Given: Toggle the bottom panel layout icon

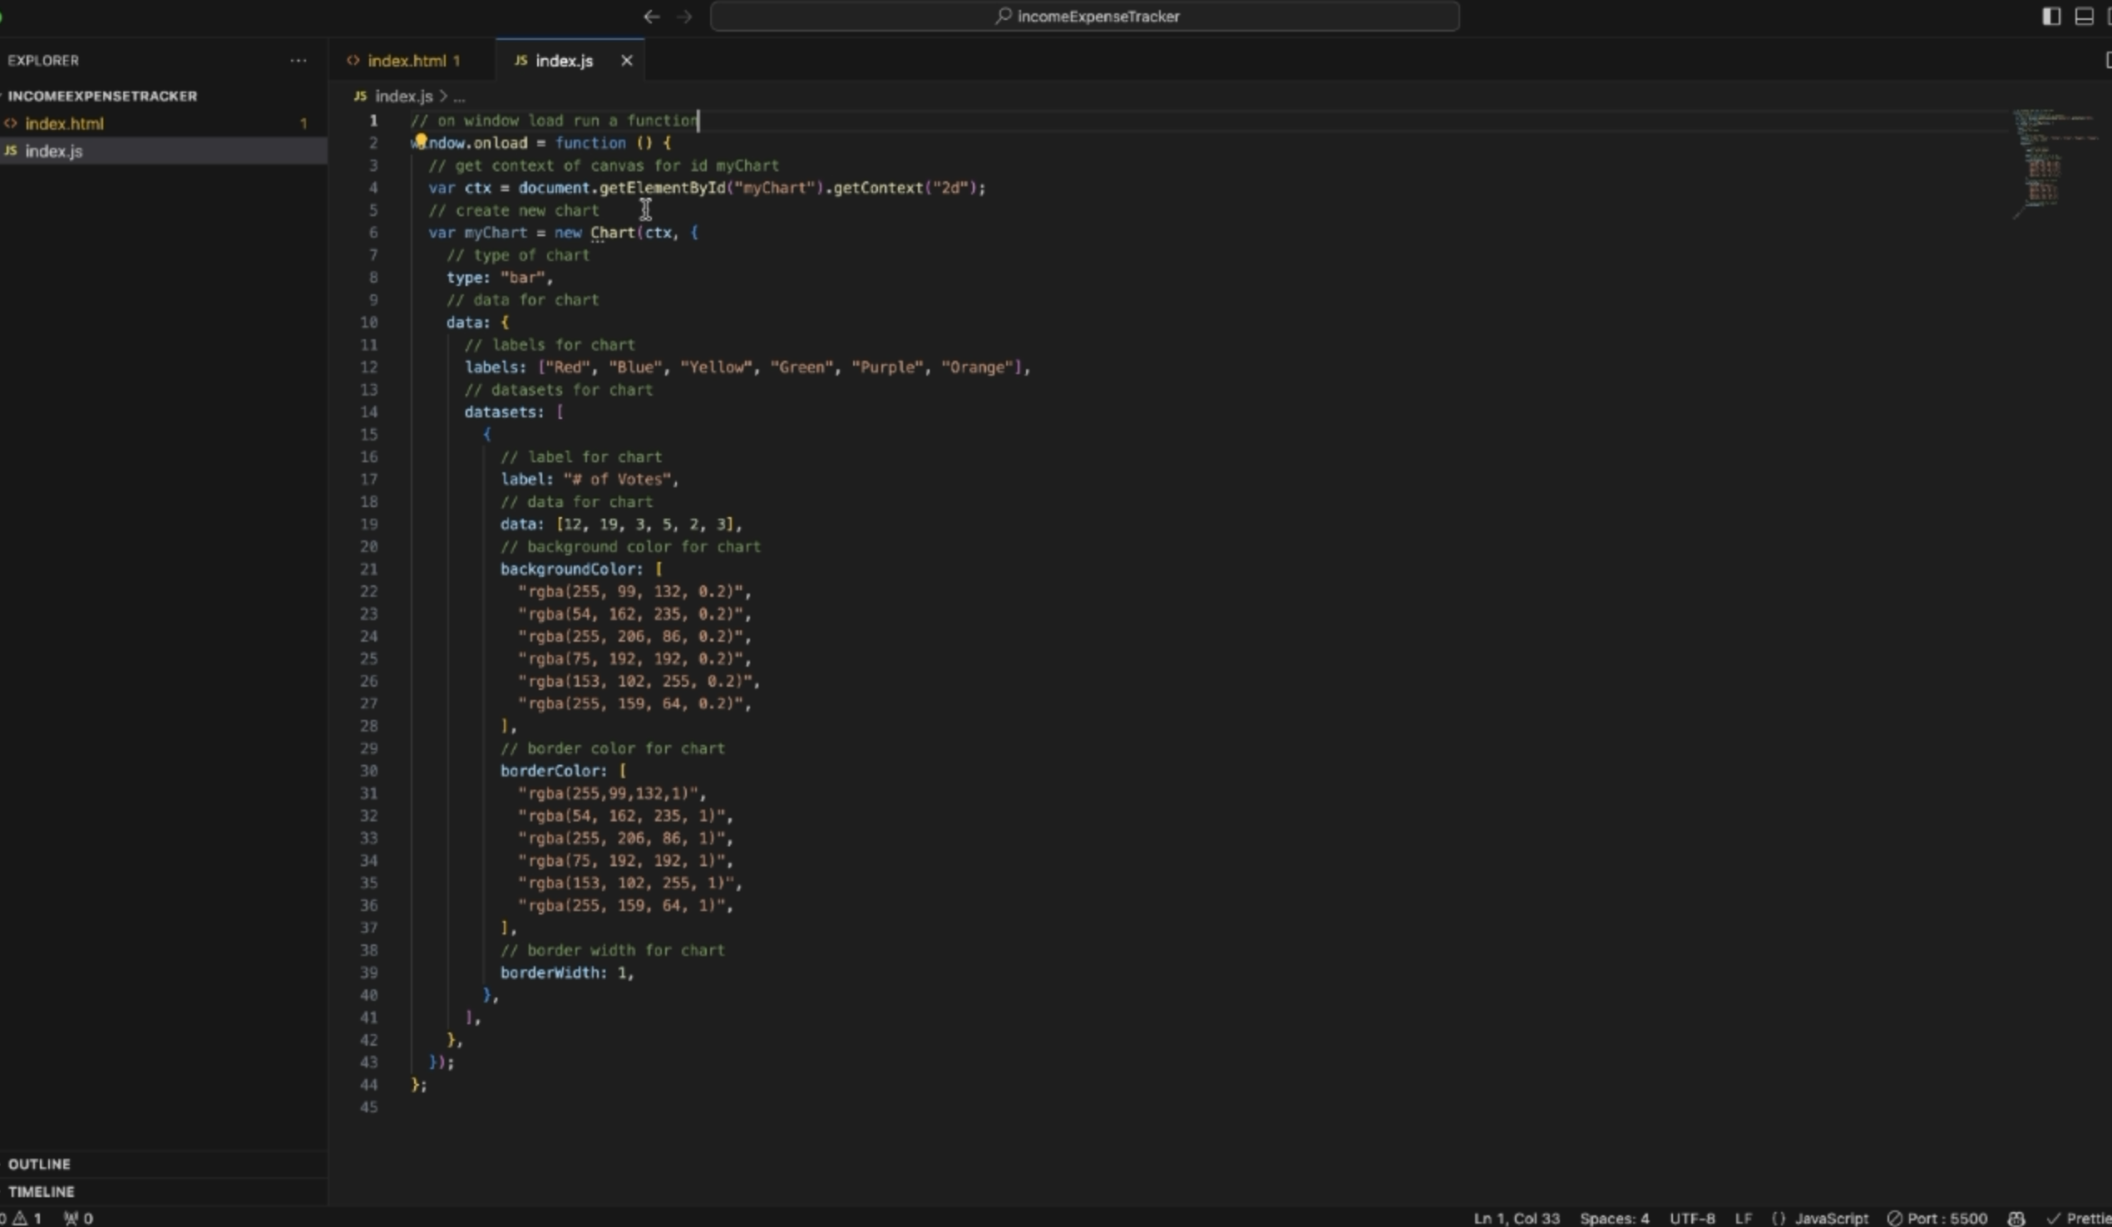Looking at the screenshot, I should (2084, 17).
